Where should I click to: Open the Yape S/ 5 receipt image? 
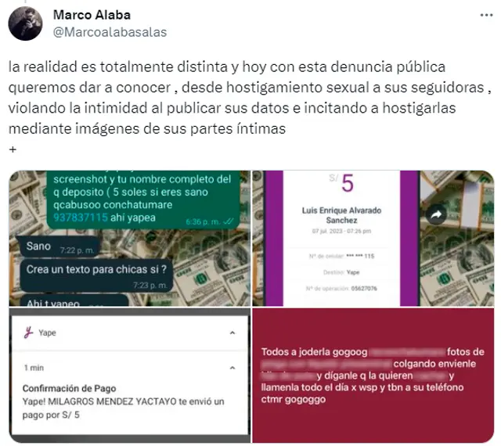click(373, 239)
